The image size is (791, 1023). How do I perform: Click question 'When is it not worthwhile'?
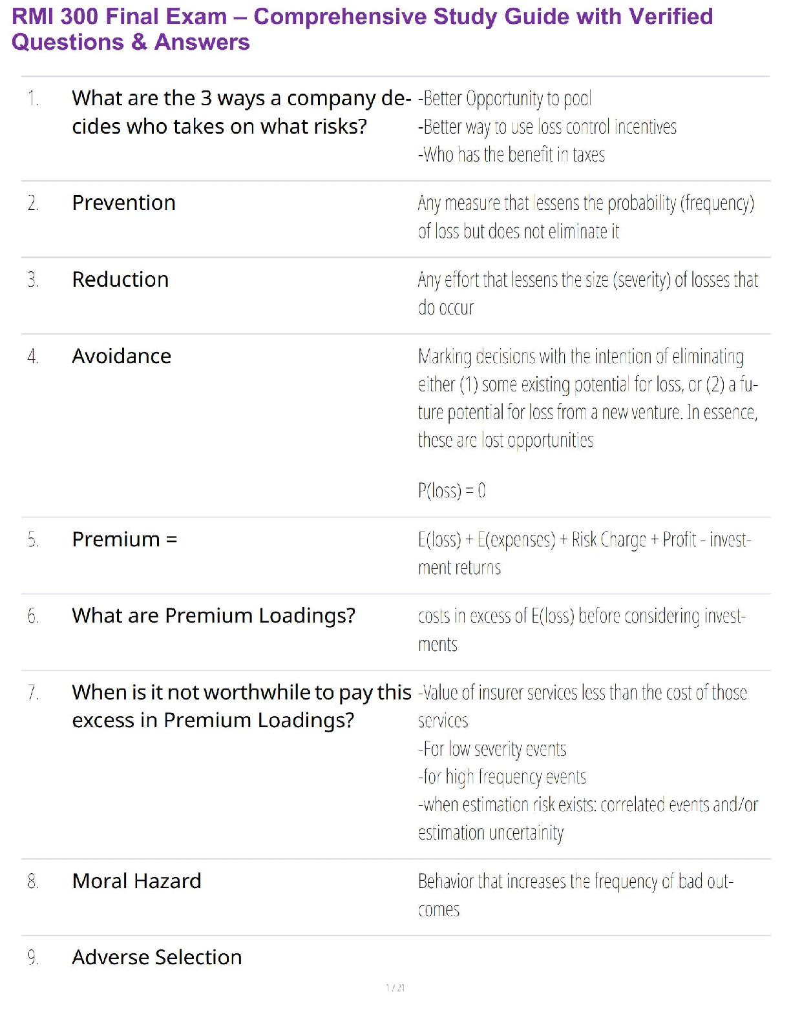point(241,706)
